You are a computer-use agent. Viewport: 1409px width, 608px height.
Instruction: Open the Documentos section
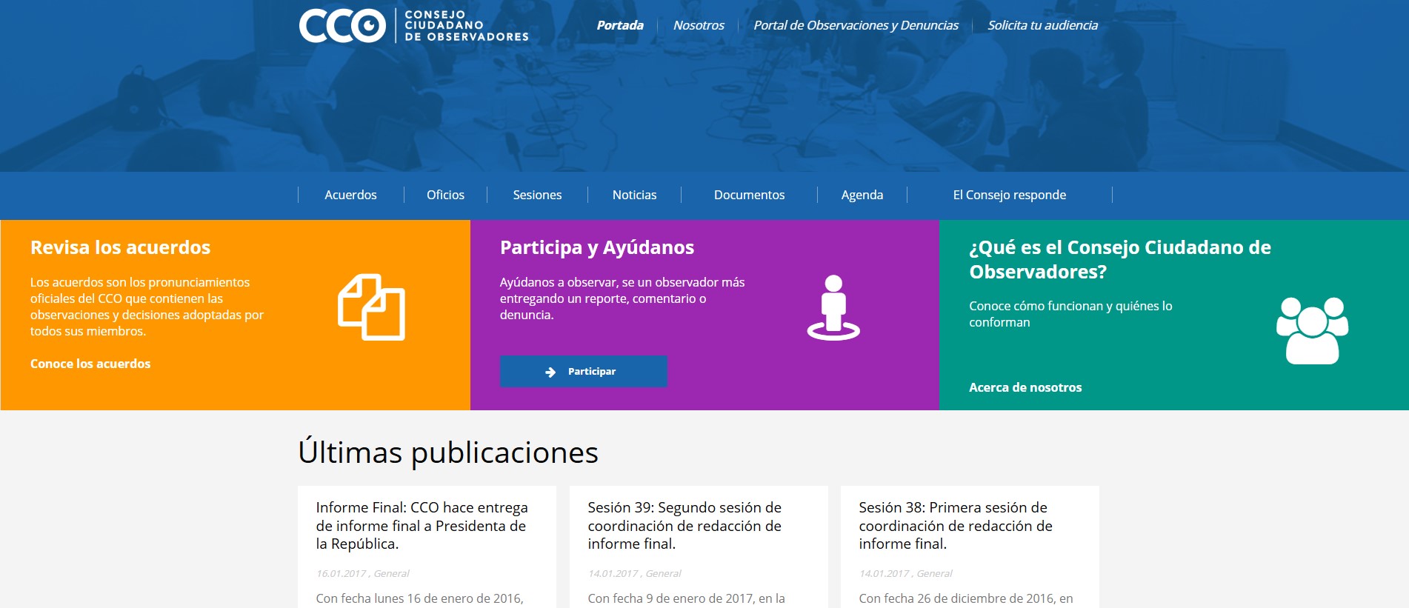click(x=749, y=195)
